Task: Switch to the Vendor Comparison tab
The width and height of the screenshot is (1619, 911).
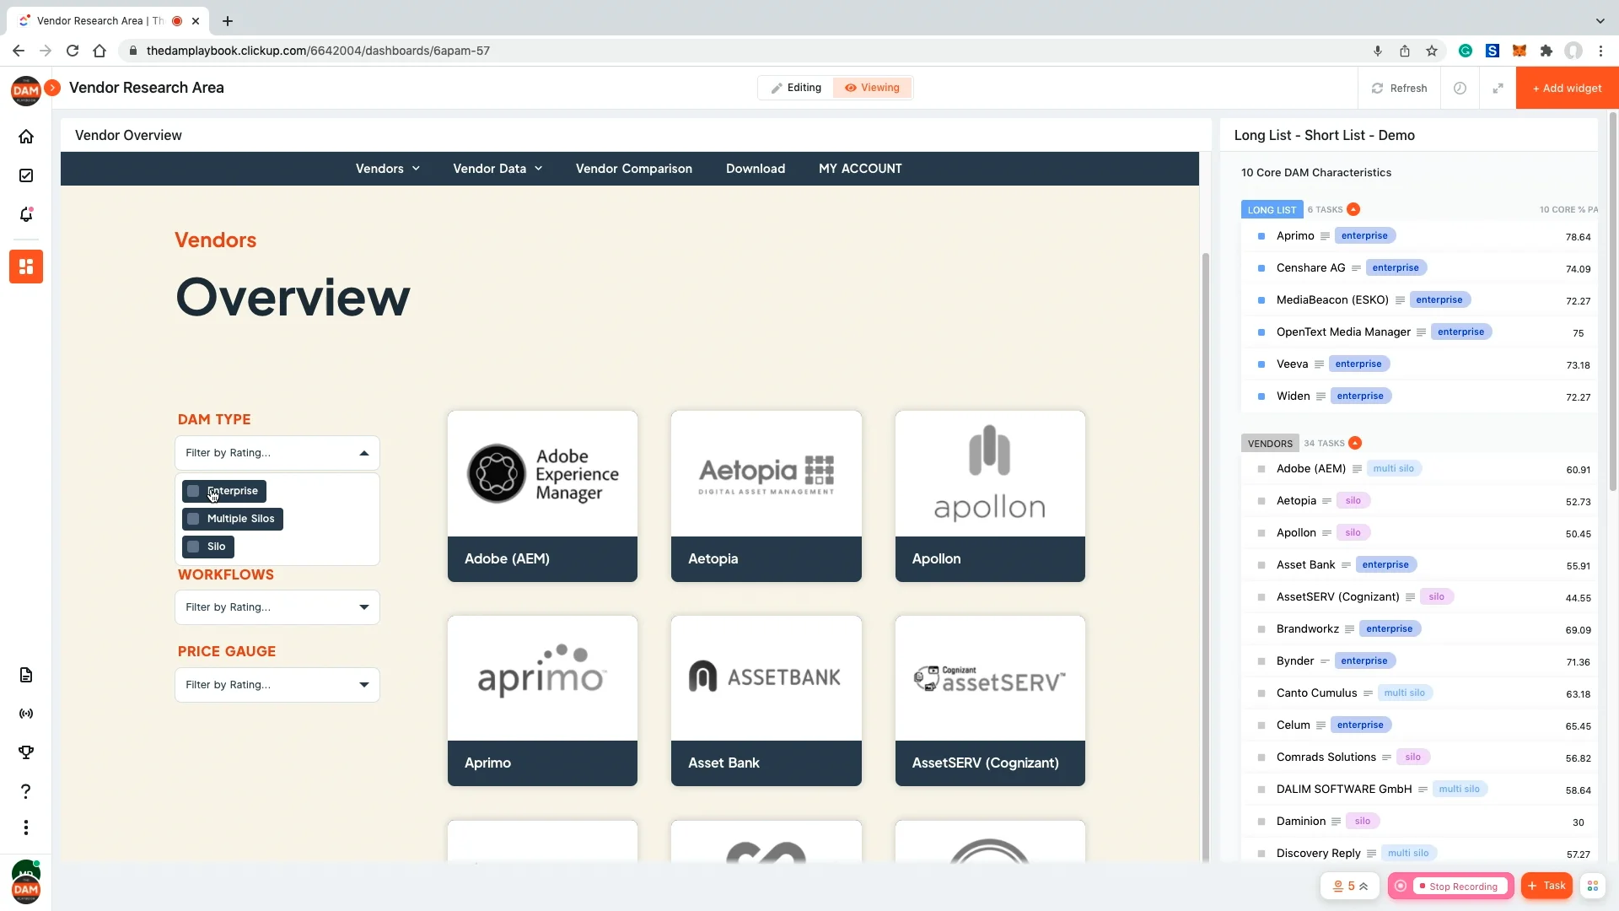Action: pos(633,168)
